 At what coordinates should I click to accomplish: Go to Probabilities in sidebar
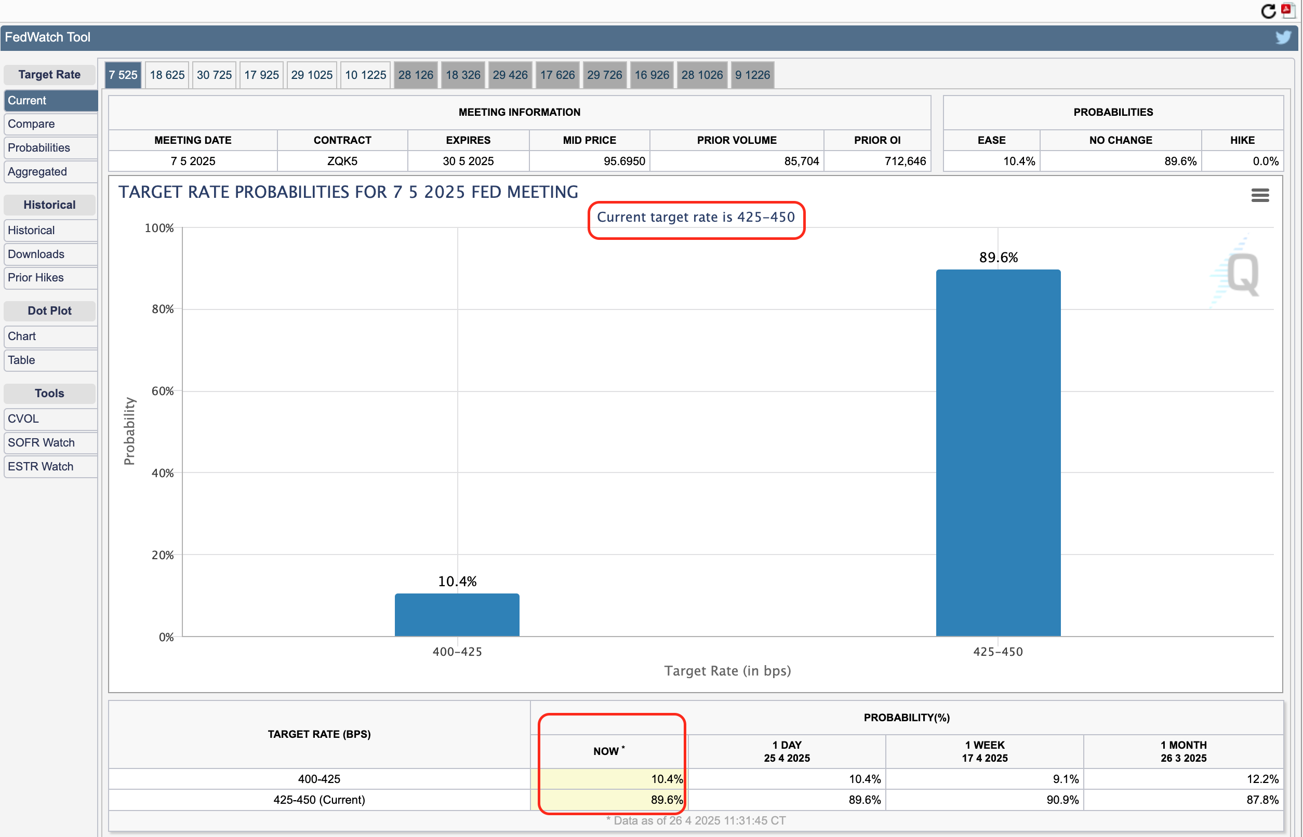[x=50, y=148]
